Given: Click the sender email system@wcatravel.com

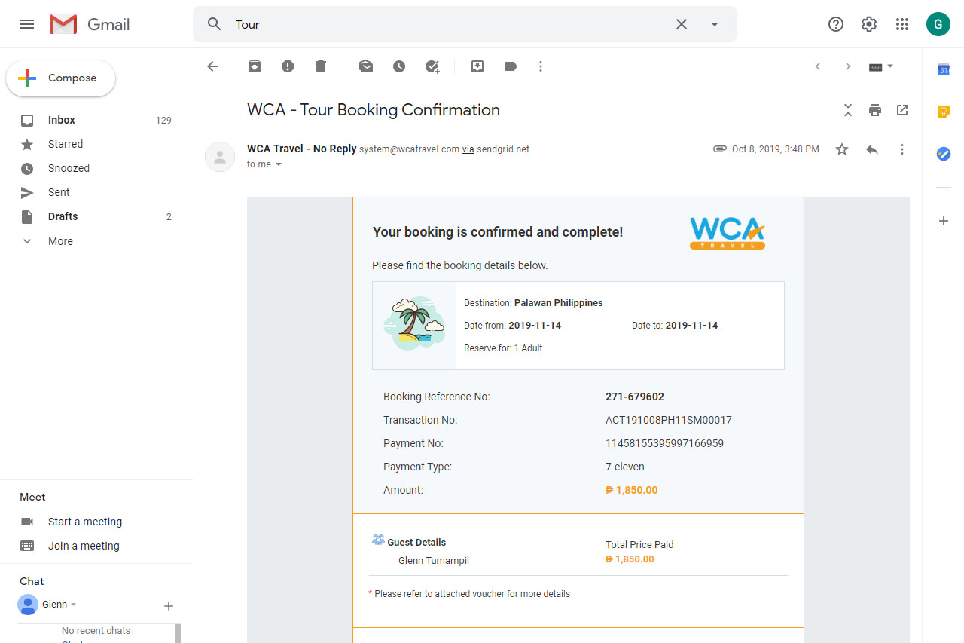Looking at the screenshot, I should 409,149.
